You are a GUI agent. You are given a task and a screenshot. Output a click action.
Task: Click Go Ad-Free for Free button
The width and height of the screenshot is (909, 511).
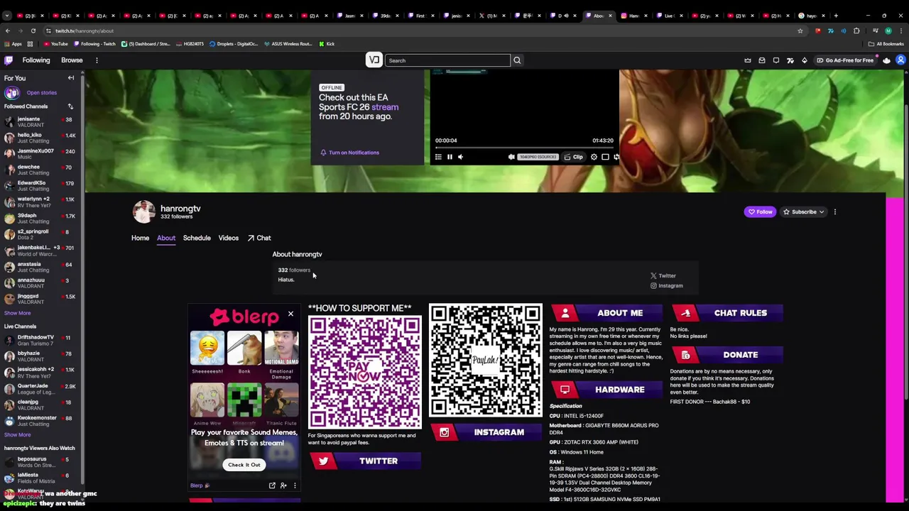pyautogui.click(x=845, y=60)
